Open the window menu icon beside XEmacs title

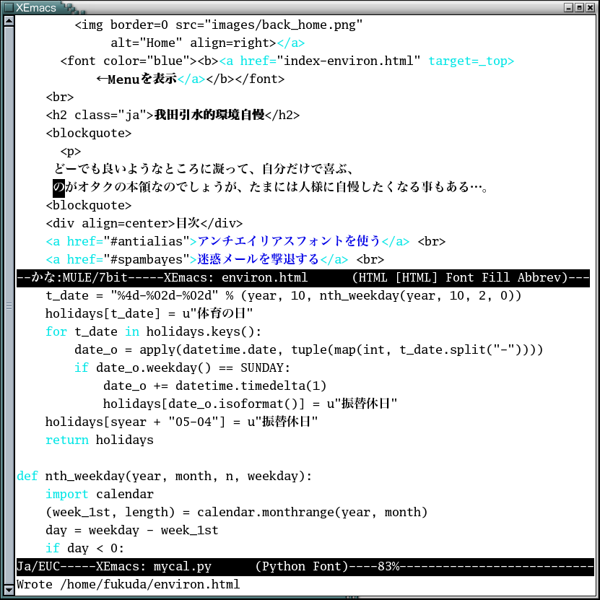click(x=9, y=7)
